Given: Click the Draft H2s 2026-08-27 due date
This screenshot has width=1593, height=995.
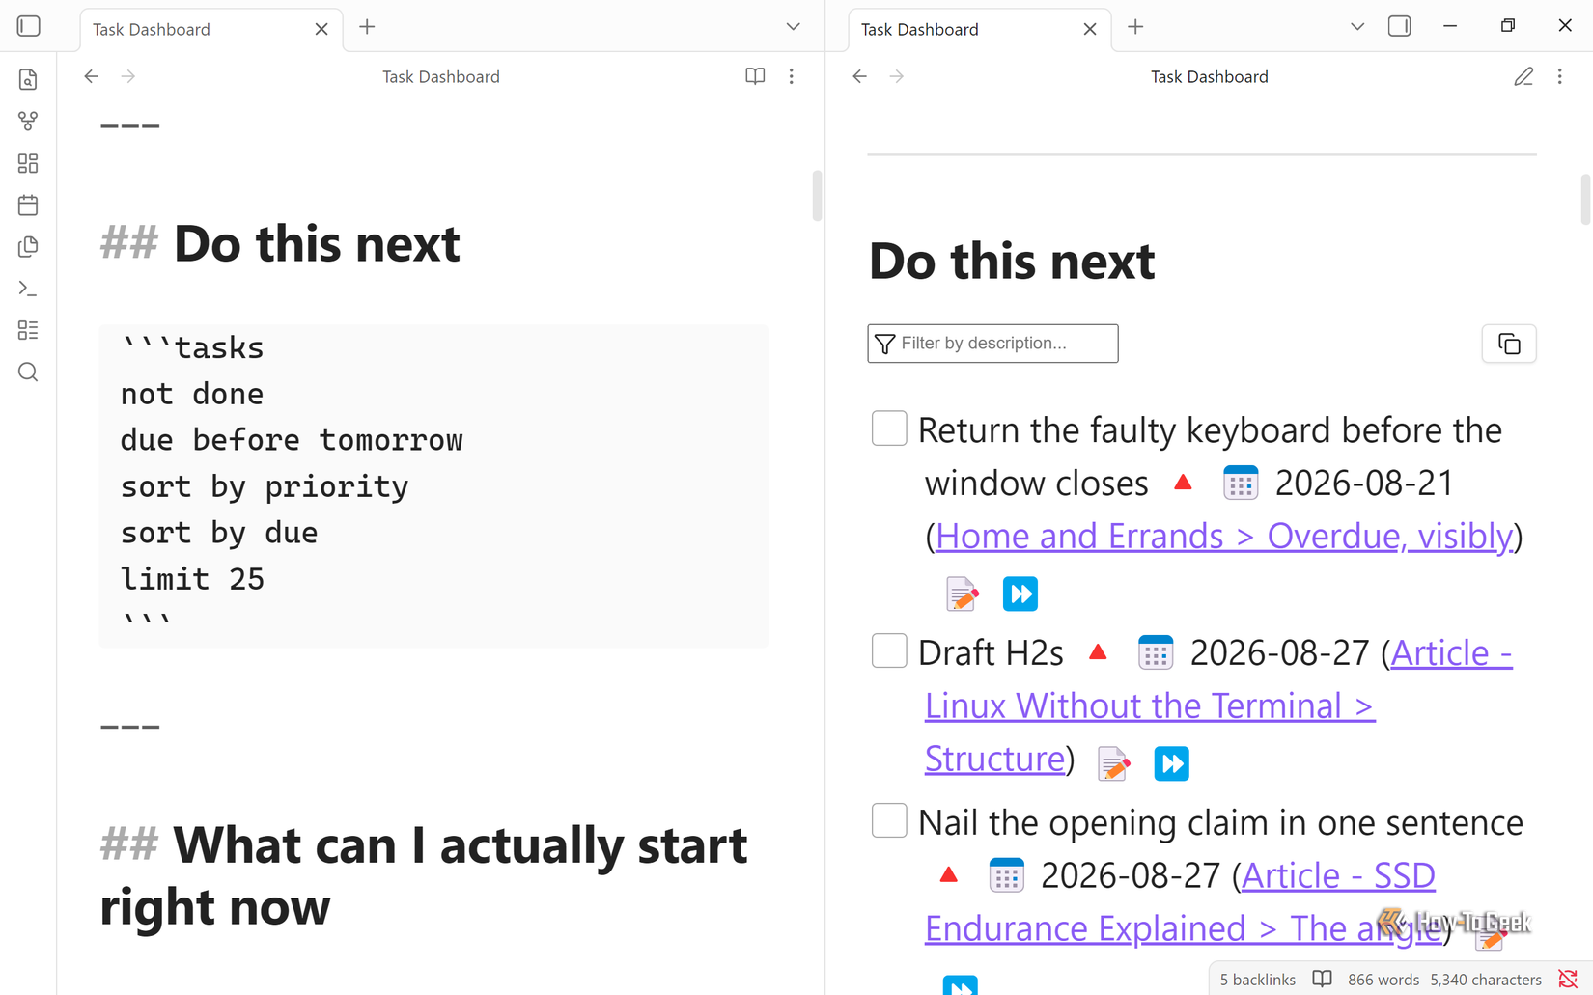Looking at the screenshot, I should click(x=1279, y=653).
